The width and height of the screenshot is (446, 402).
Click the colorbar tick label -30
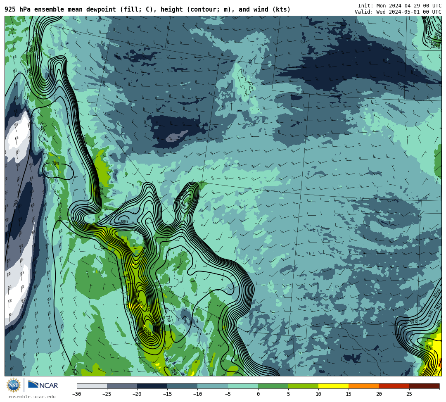click(x=77, y=394)
